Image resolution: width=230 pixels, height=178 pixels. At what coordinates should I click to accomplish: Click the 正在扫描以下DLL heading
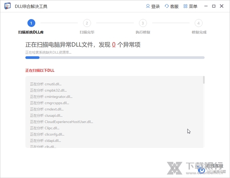[x=40, y=70]
